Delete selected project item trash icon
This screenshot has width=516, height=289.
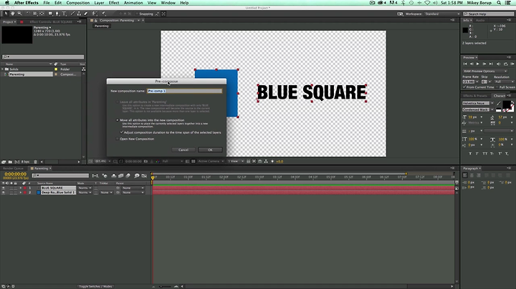coord(36,162)
